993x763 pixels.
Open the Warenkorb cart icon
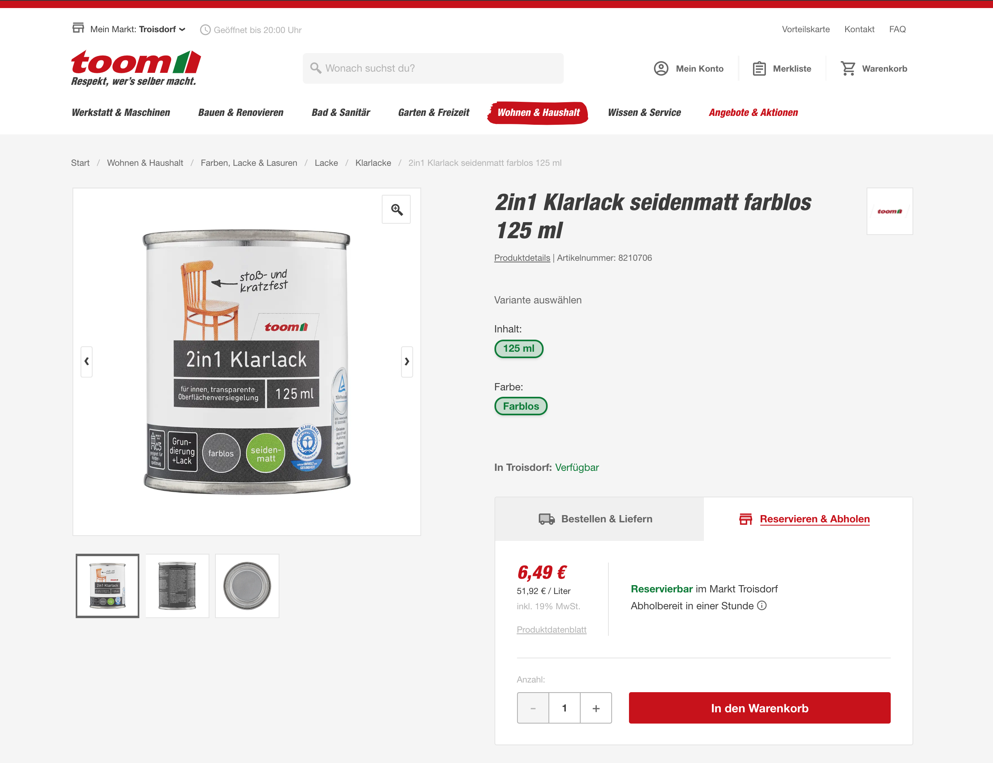click(x=848, y=68)
